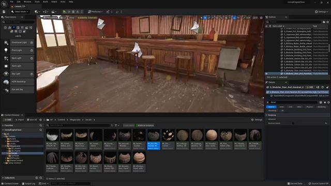331x186 pixels.
Task: Open the Blueprints toolbar dropdown
Action: [46, 12]
